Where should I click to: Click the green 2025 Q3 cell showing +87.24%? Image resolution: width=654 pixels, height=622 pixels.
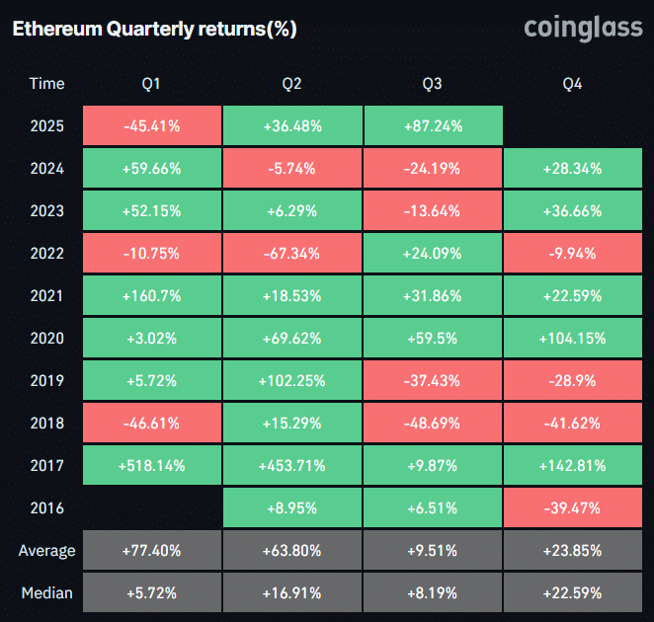click(x=432, y=126)
